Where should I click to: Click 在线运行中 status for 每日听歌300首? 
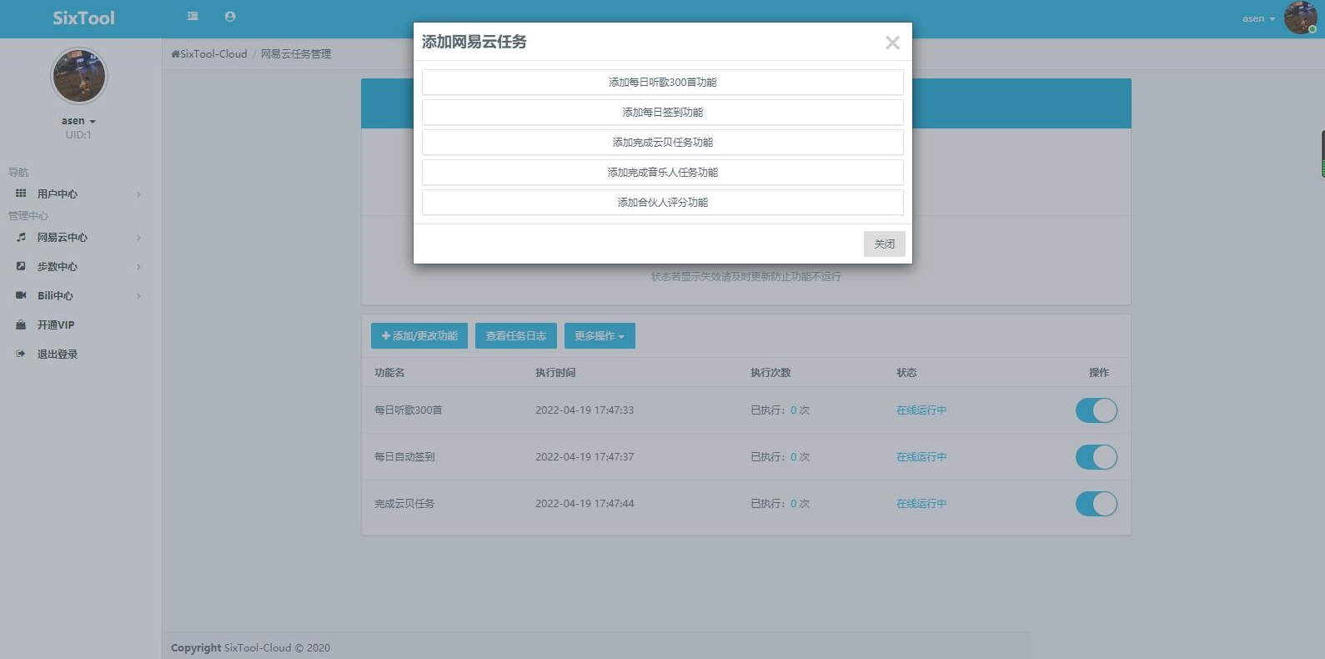tap(921, 410)
